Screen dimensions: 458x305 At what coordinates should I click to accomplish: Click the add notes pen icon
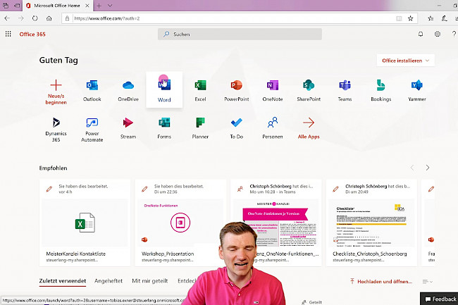445,18
